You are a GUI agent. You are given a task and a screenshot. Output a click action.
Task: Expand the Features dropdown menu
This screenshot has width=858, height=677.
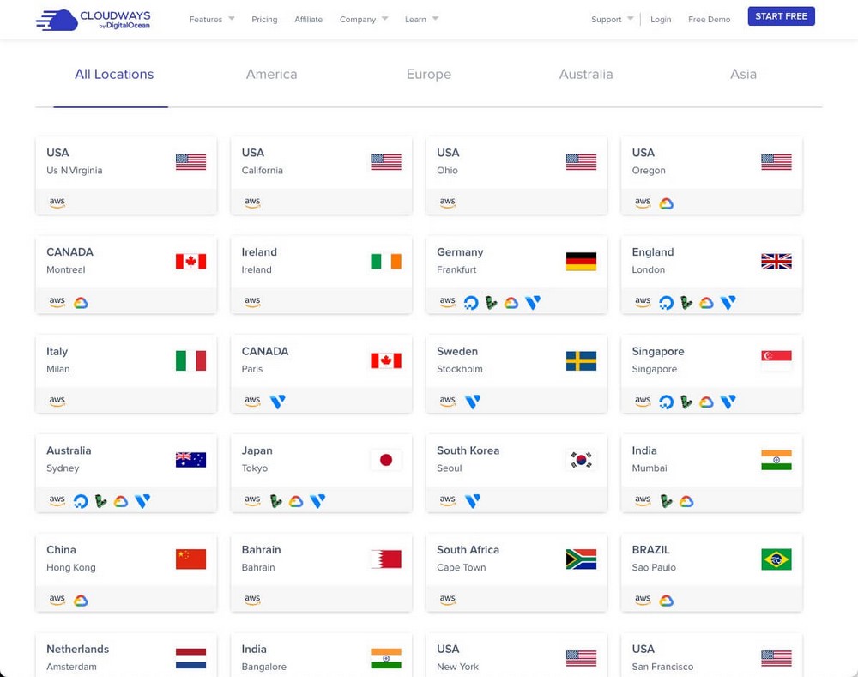(211, 19)
